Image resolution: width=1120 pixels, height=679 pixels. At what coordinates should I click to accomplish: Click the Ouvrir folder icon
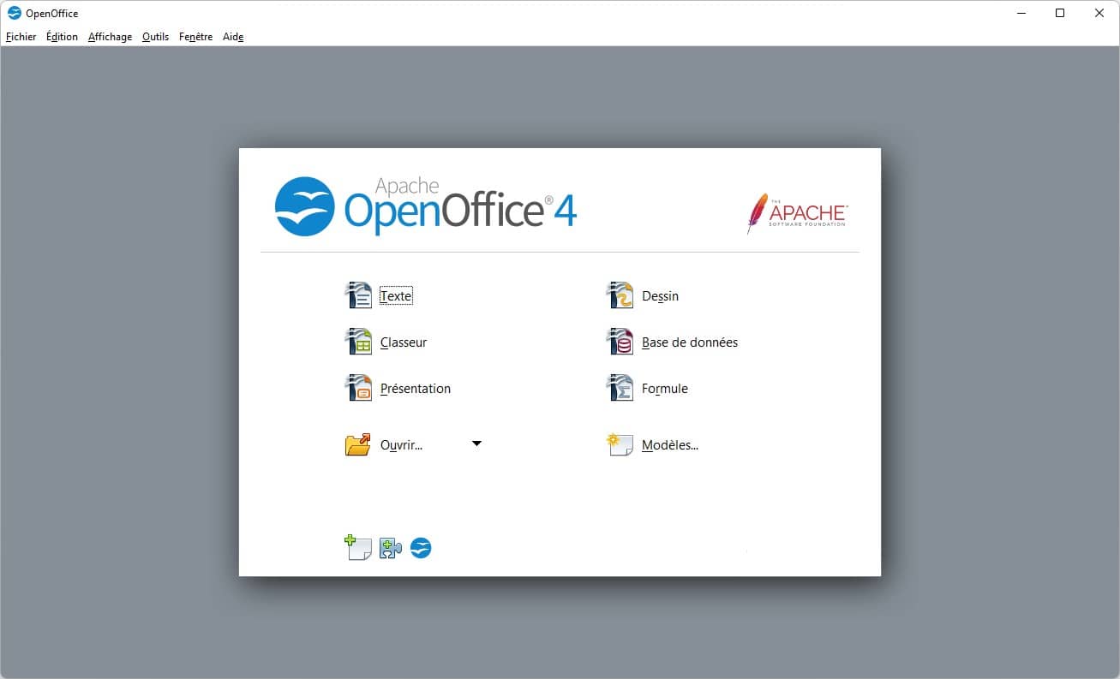(x=358, y=444)
